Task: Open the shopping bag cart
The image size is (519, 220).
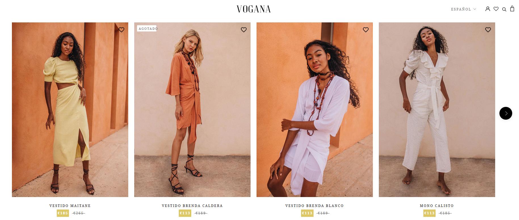Action: 512,9
